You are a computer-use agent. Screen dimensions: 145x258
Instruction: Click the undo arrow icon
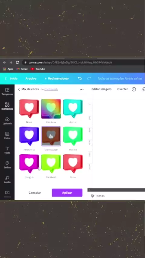pyautogui.click(x=80, y=79)
